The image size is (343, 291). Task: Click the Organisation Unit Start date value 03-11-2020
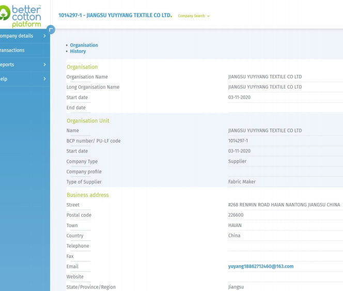[x=239, y=151]
